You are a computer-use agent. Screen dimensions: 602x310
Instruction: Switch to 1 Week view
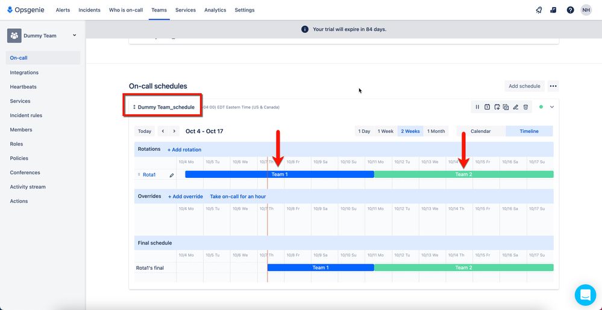point(386,132)
